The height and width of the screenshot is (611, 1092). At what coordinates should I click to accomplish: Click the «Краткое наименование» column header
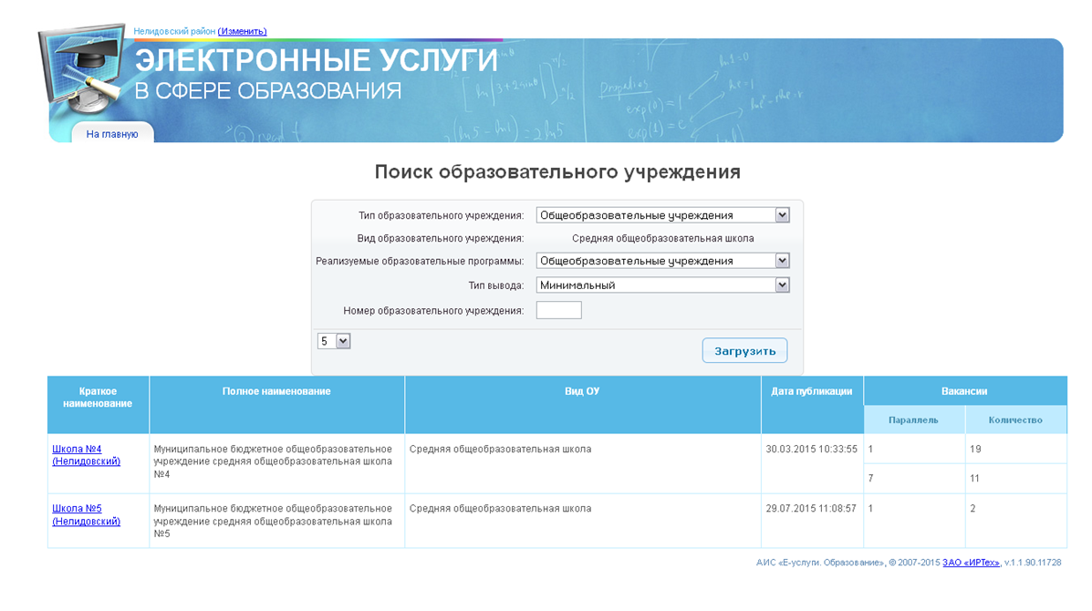point(99,398)
